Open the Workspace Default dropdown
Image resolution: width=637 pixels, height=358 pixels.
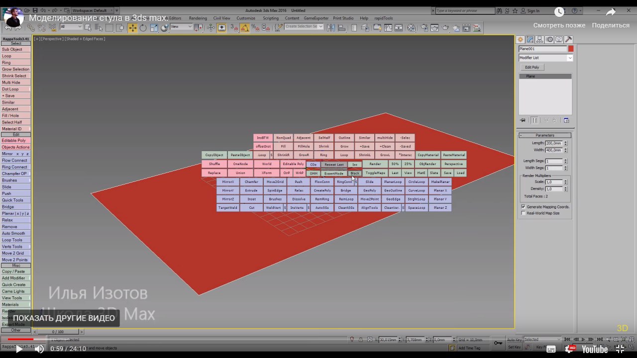pos(92,10)
